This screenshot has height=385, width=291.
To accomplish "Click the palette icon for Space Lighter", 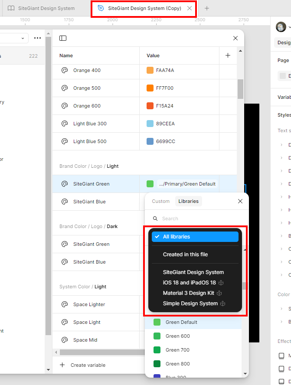I will tap(65, 304).
